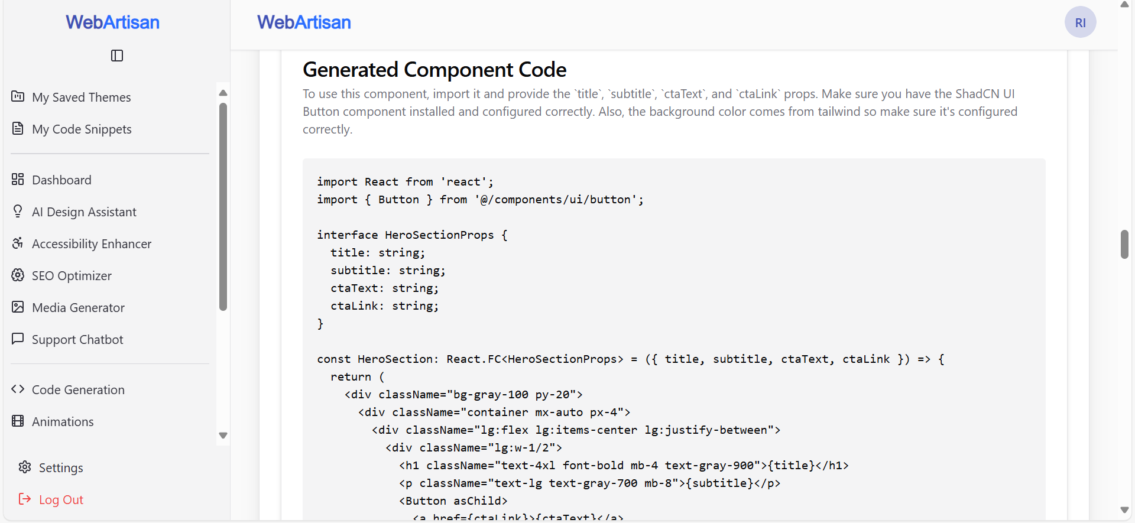Viewport: 1135px width, 523px height.
Task: Click the Log Out link
Action: coord(60,499)
